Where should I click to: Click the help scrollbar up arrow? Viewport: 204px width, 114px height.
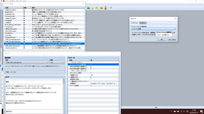tap(64, 79)
